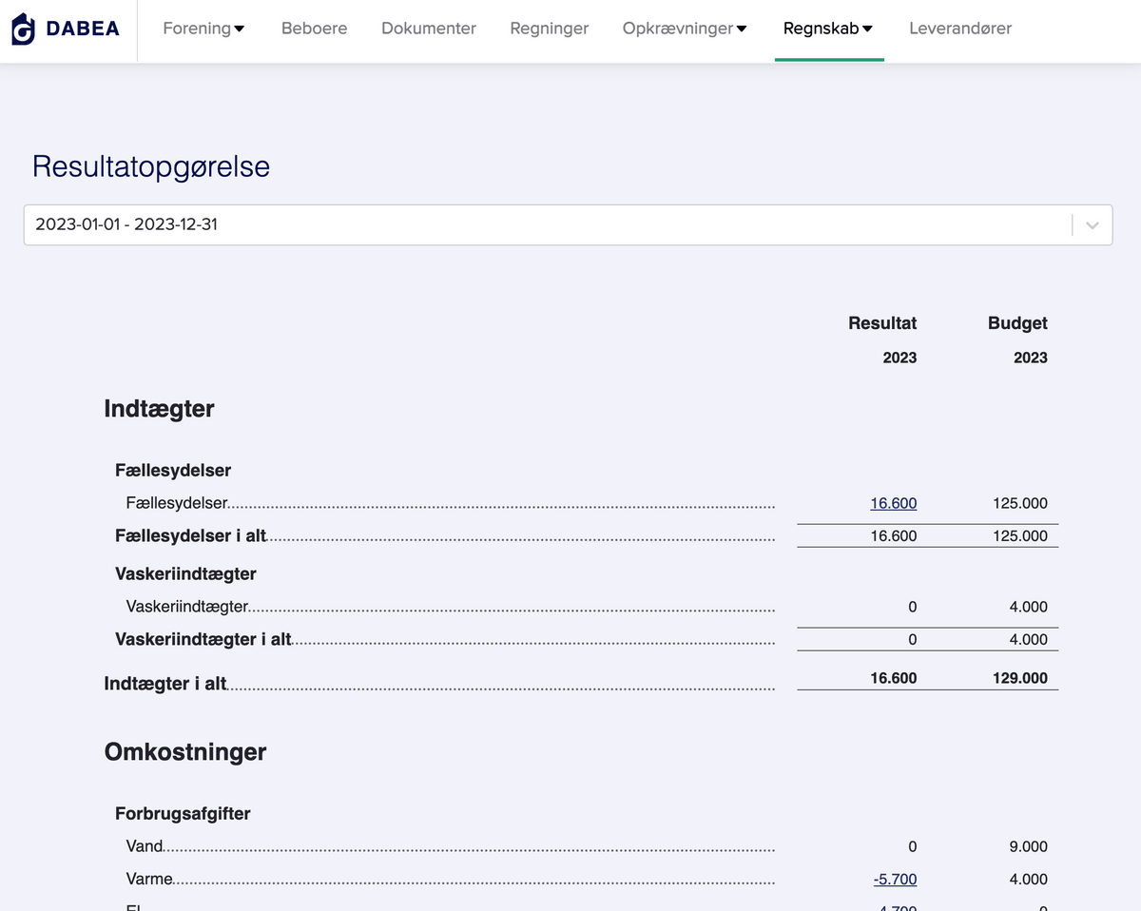Select the active Regnskab tab
This screenshot has height=911, width=1141.
(822, 29)
